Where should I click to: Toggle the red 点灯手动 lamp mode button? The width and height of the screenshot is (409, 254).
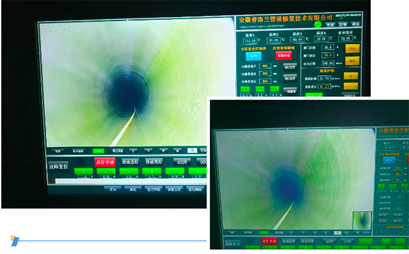coord(105,162)
